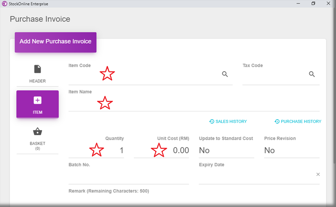The width and height of the screenshot is (336, 207).
Task: Open the PURCHASE HISTORY link
Action: (301, 122)
